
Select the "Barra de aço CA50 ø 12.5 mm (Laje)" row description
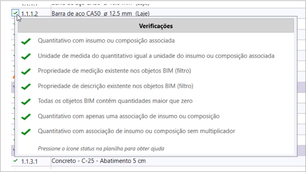[x=100, y=14]
